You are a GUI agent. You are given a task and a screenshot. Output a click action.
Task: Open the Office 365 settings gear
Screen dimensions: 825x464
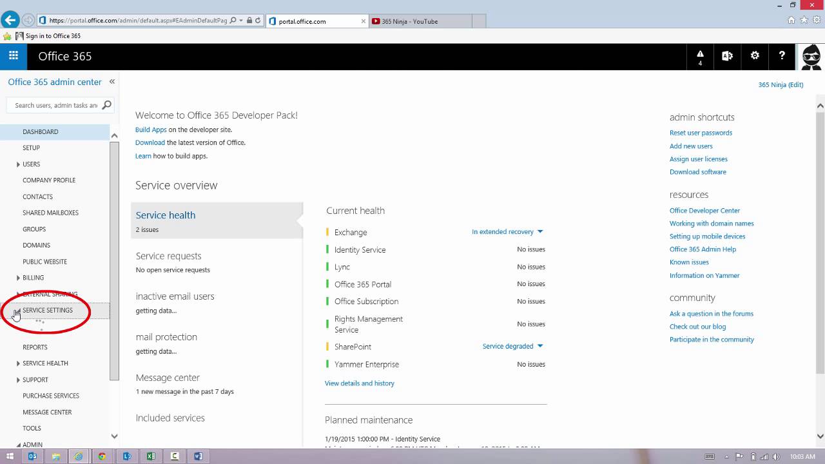click(755, 56)
